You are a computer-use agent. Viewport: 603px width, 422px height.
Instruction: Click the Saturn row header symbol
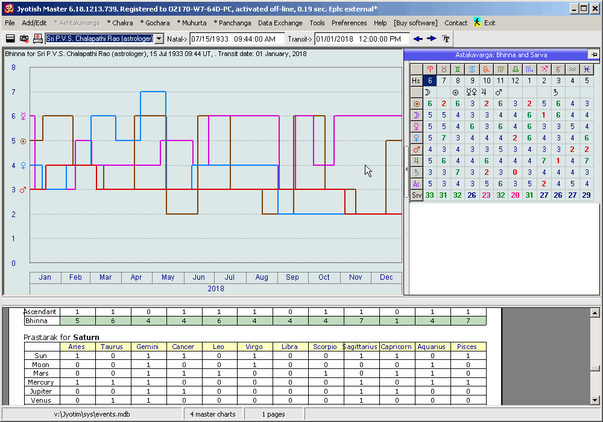point(416,172)
